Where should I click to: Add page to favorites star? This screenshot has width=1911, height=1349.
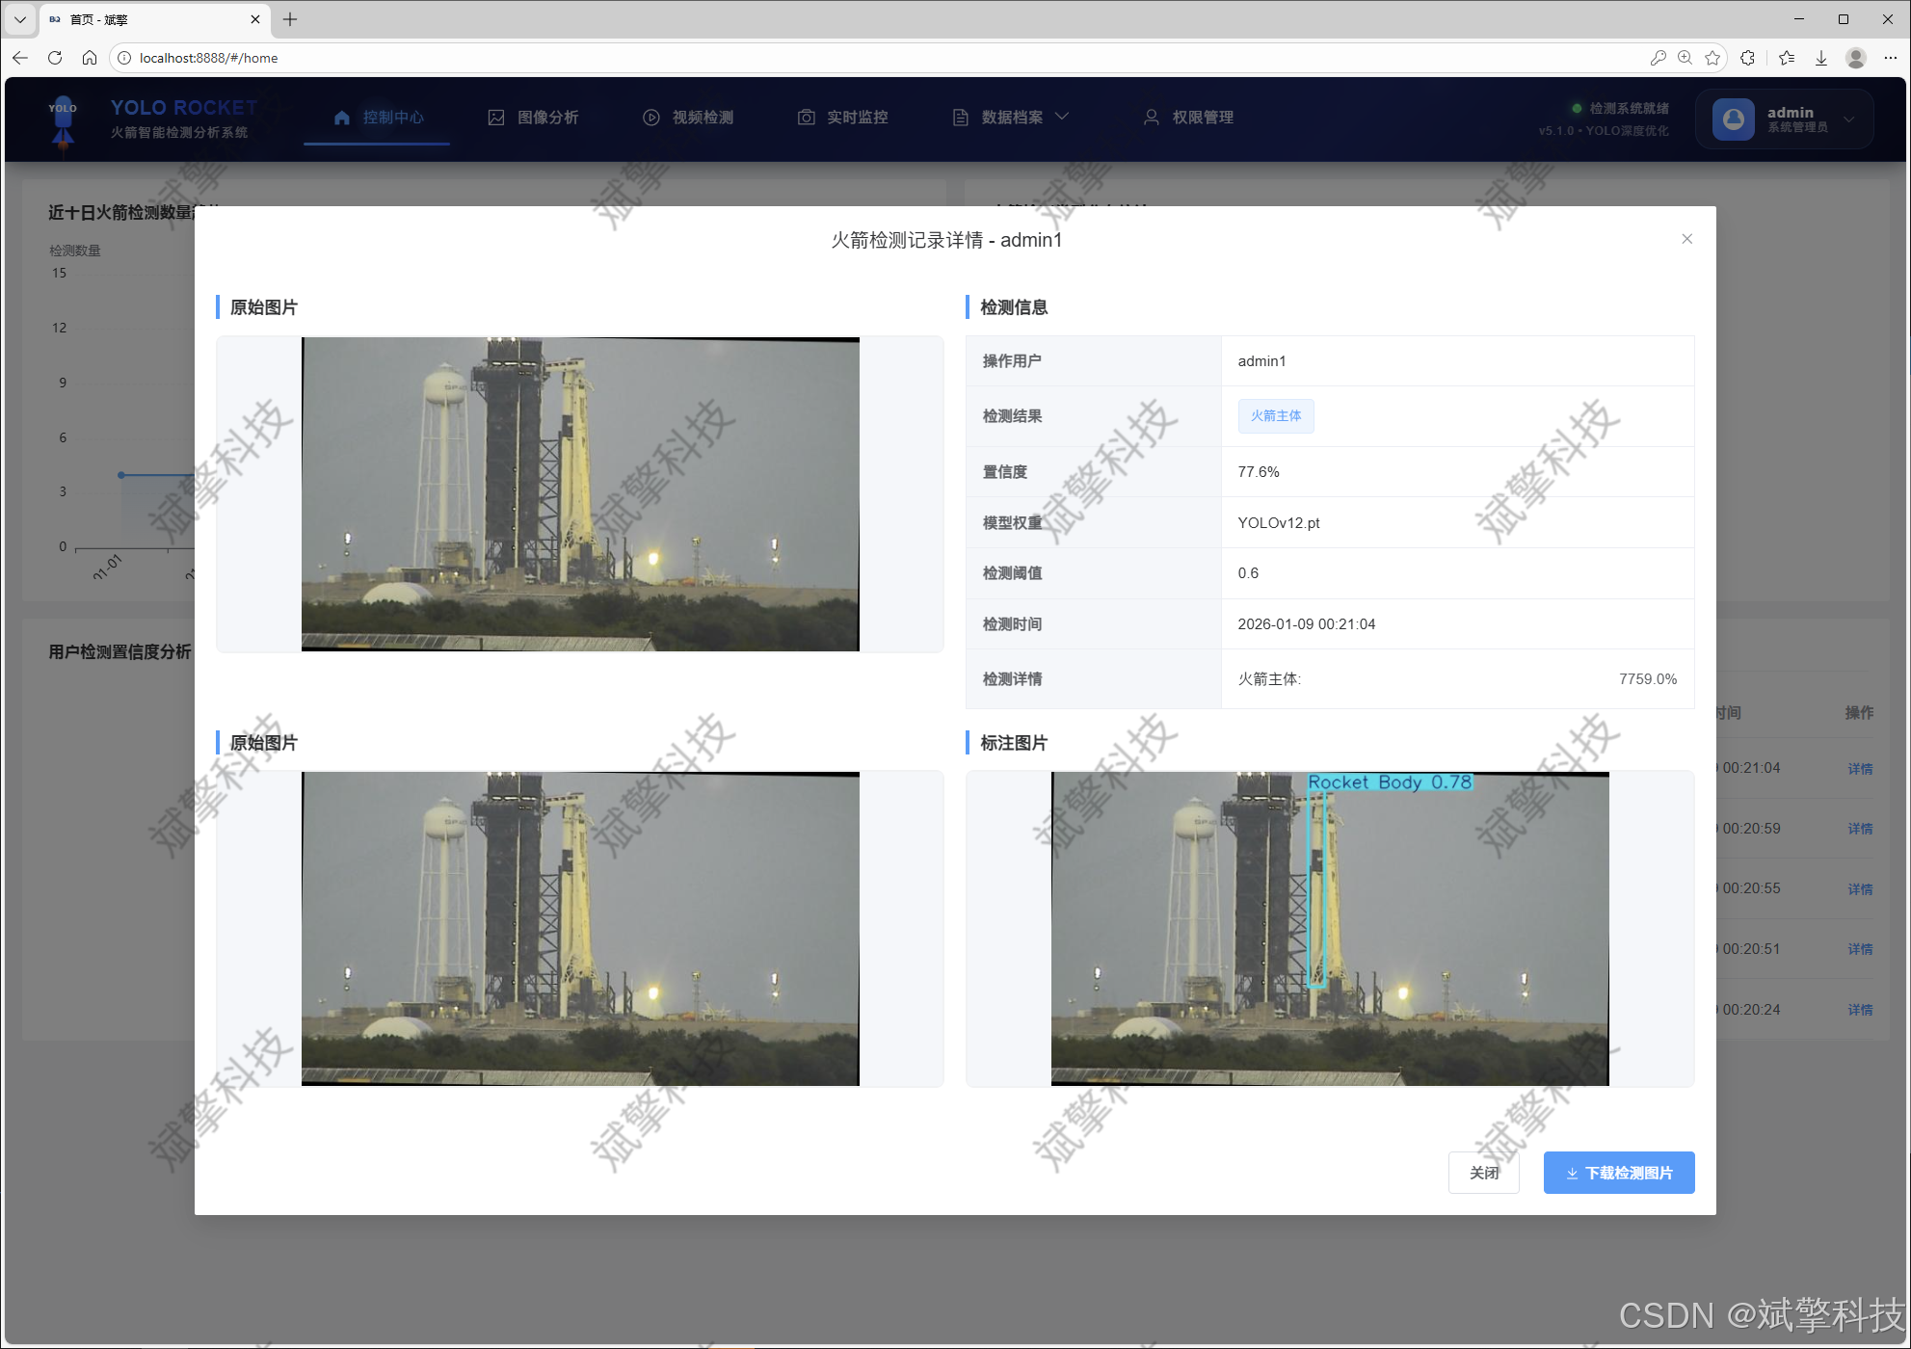tap(1712, 58)
